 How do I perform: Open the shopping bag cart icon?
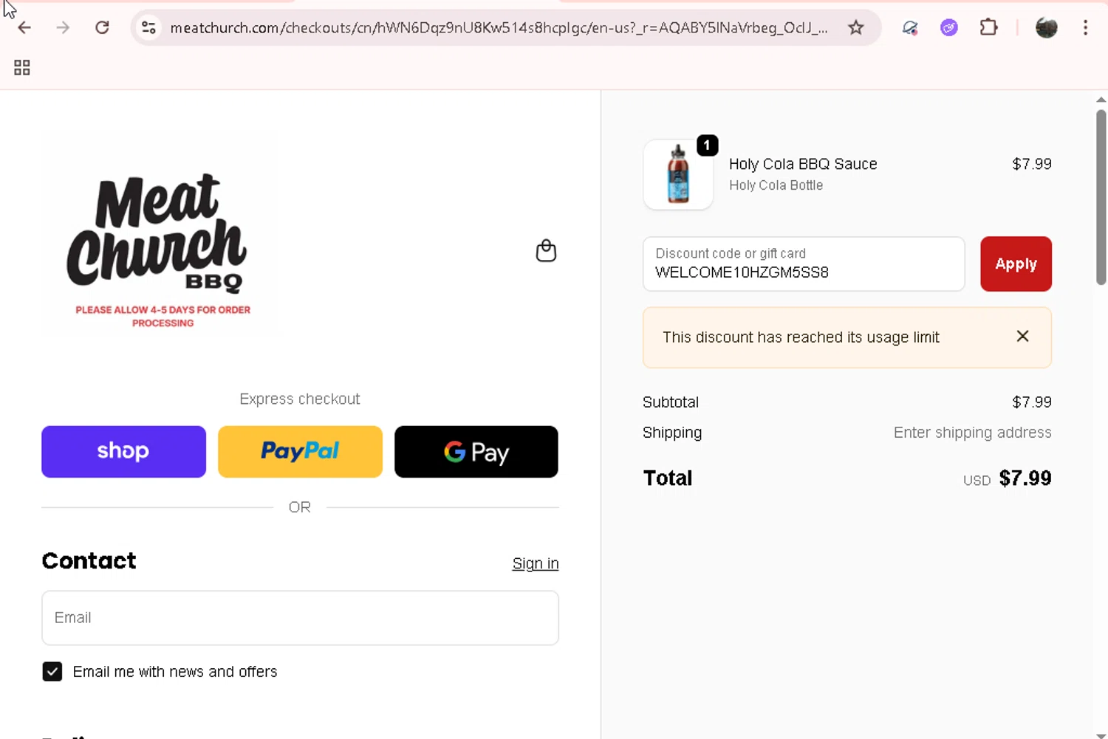(546, 251)
